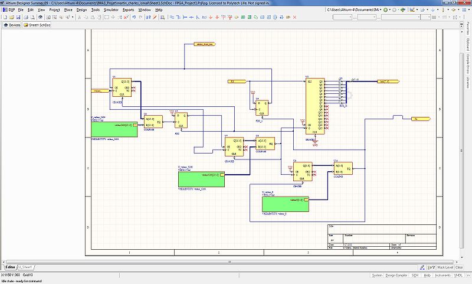The height and width of the screenshot is (284, 472).
Task: Open the Libraries side panel tab
Action: 468,84
